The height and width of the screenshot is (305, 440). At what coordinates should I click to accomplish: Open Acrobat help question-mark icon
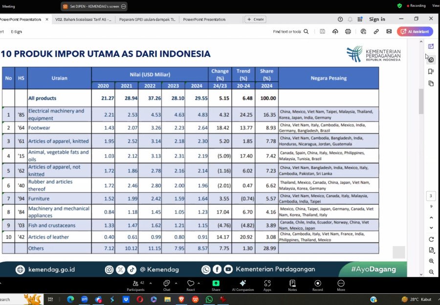coord(340,20)
